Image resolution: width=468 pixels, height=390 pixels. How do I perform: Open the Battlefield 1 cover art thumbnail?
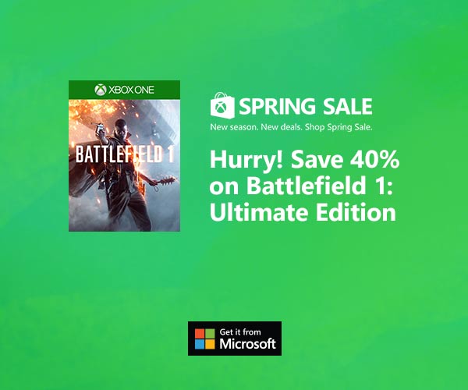[124, 156]
